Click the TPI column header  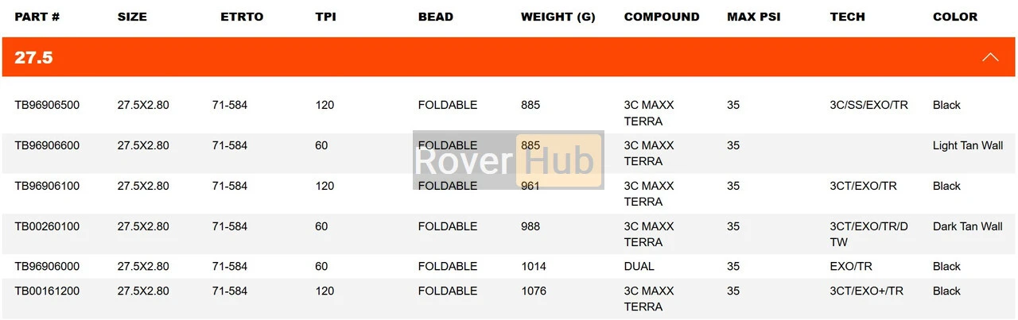(325, 17)
